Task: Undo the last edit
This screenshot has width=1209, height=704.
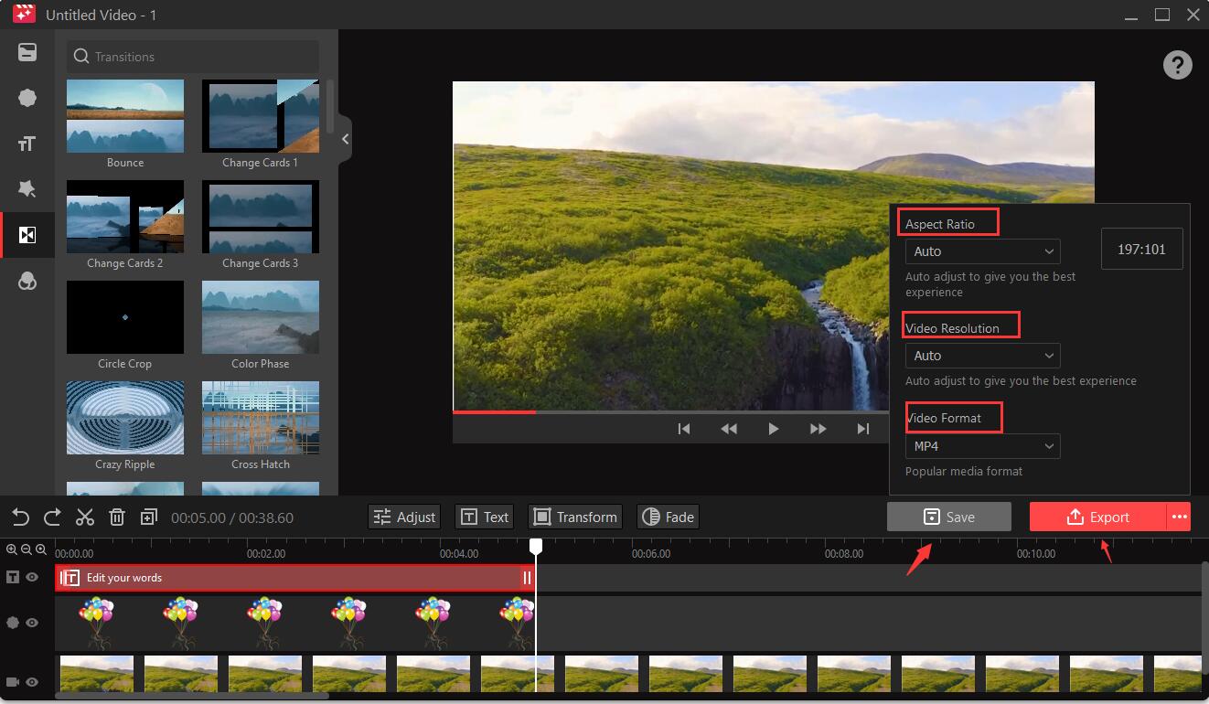Action: pyautogui.click(x=20, y=517)
